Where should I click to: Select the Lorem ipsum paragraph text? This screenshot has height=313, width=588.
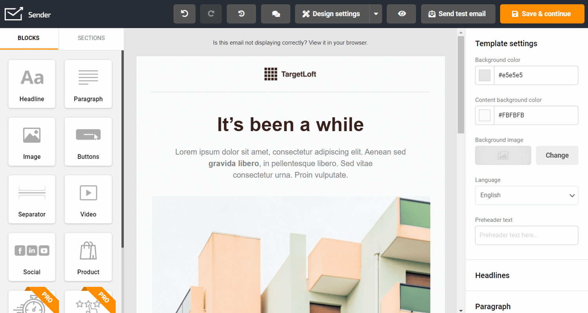point(290,163)
